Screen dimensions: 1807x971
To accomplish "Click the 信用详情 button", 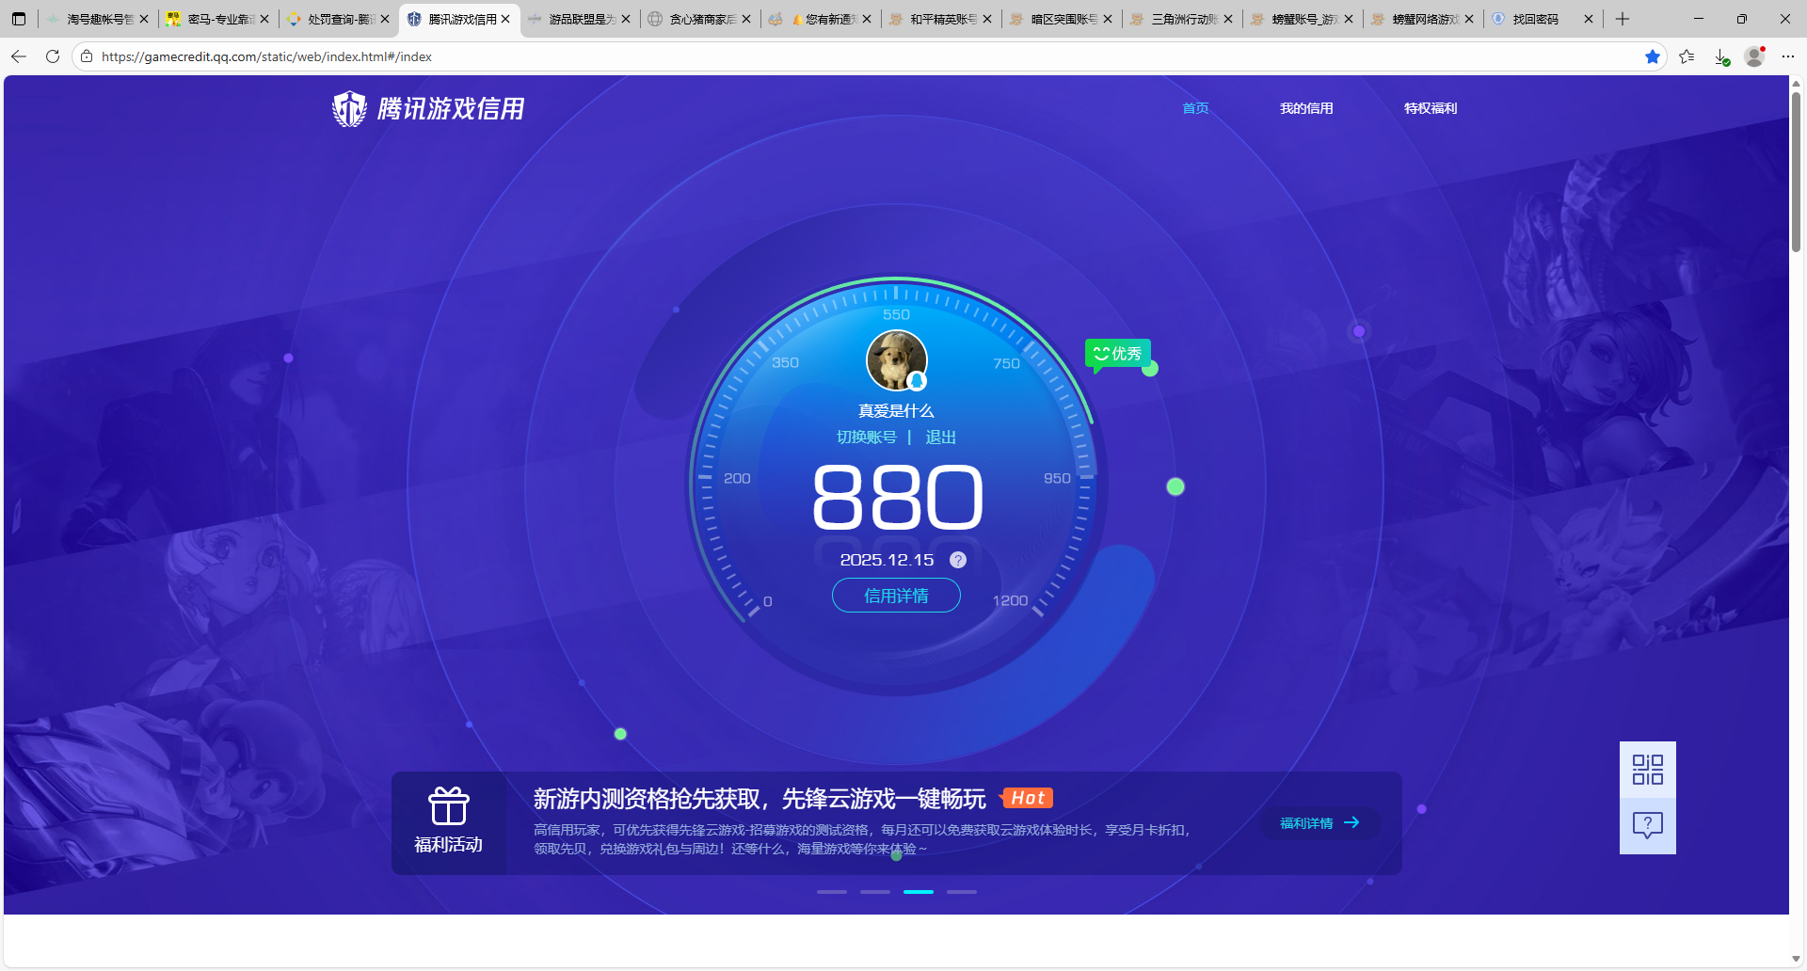I will coord(896,596).
